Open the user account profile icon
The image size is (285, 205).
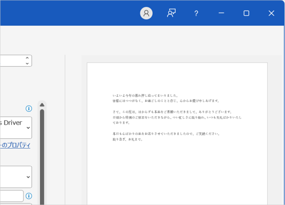pos(146,13)
